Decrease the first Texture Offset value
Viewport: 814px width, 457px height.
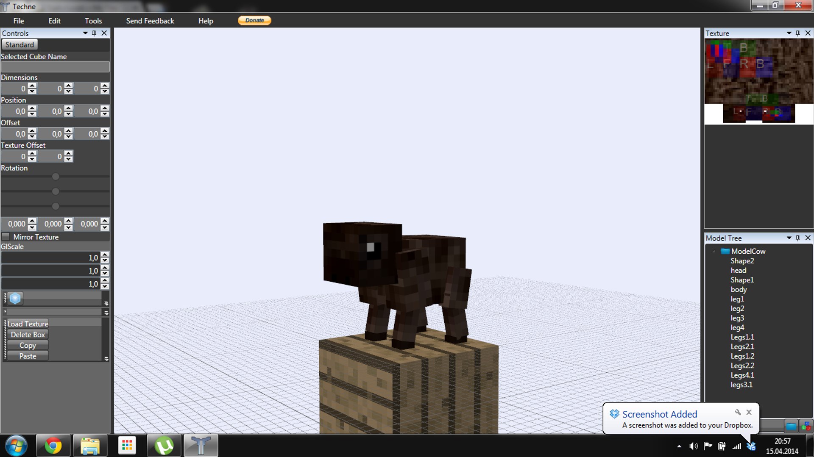pos(32,159)
